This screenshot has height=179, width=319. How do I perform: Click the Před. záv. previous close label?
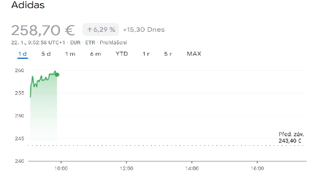tap(291, 134)
